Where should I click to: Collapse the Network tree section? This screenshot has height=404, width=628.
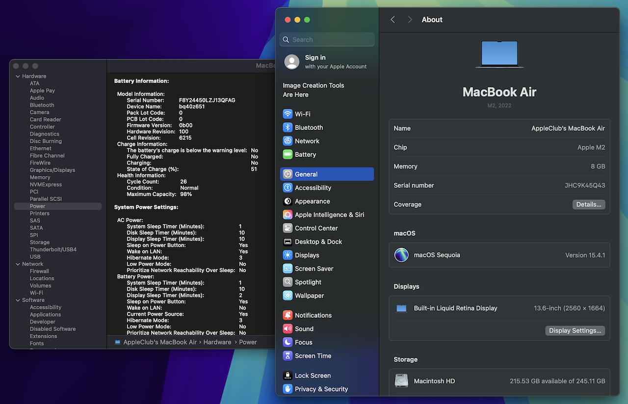pos(18,264)
